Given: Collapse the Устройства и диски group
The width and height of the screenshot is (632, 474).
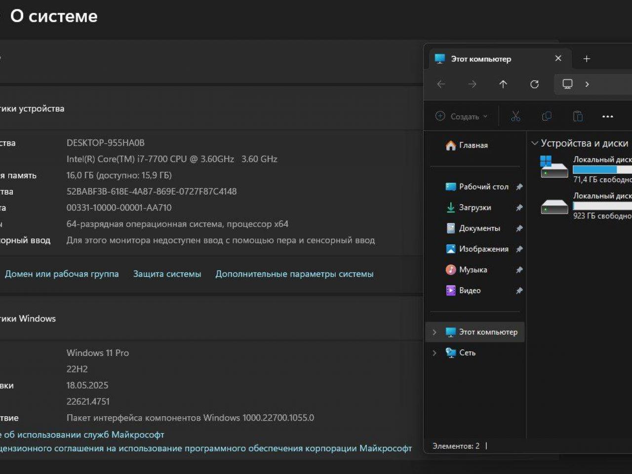Looking at the screenshot, I should pyautogui.click(x=534, y=143).
